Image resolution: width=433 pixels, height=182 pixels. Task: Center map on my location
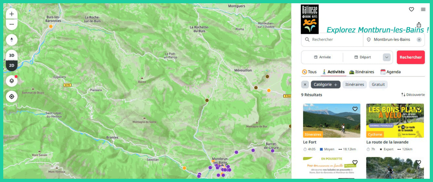12,96
